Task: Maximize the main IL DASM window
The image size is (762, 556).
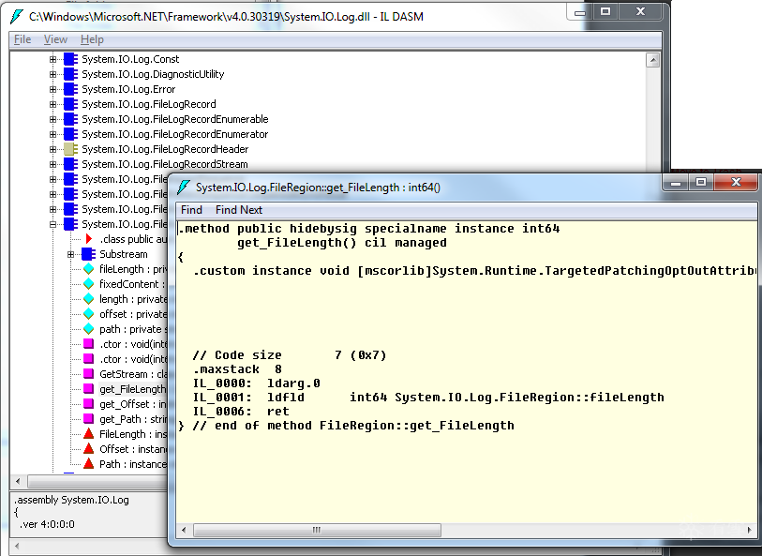Action: 605,11
